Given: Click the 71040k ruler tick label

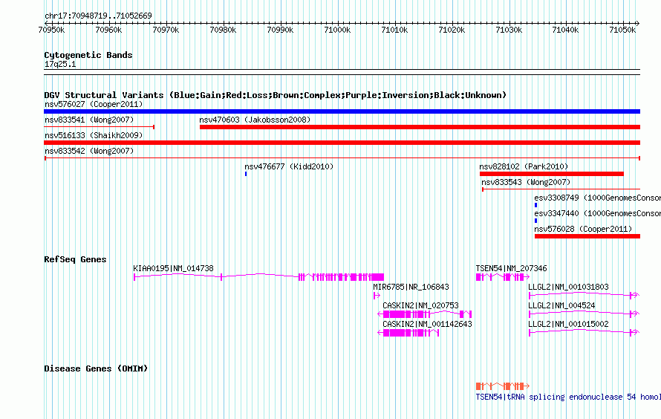Looking at the screenshot, I should (x=565, y=30).
